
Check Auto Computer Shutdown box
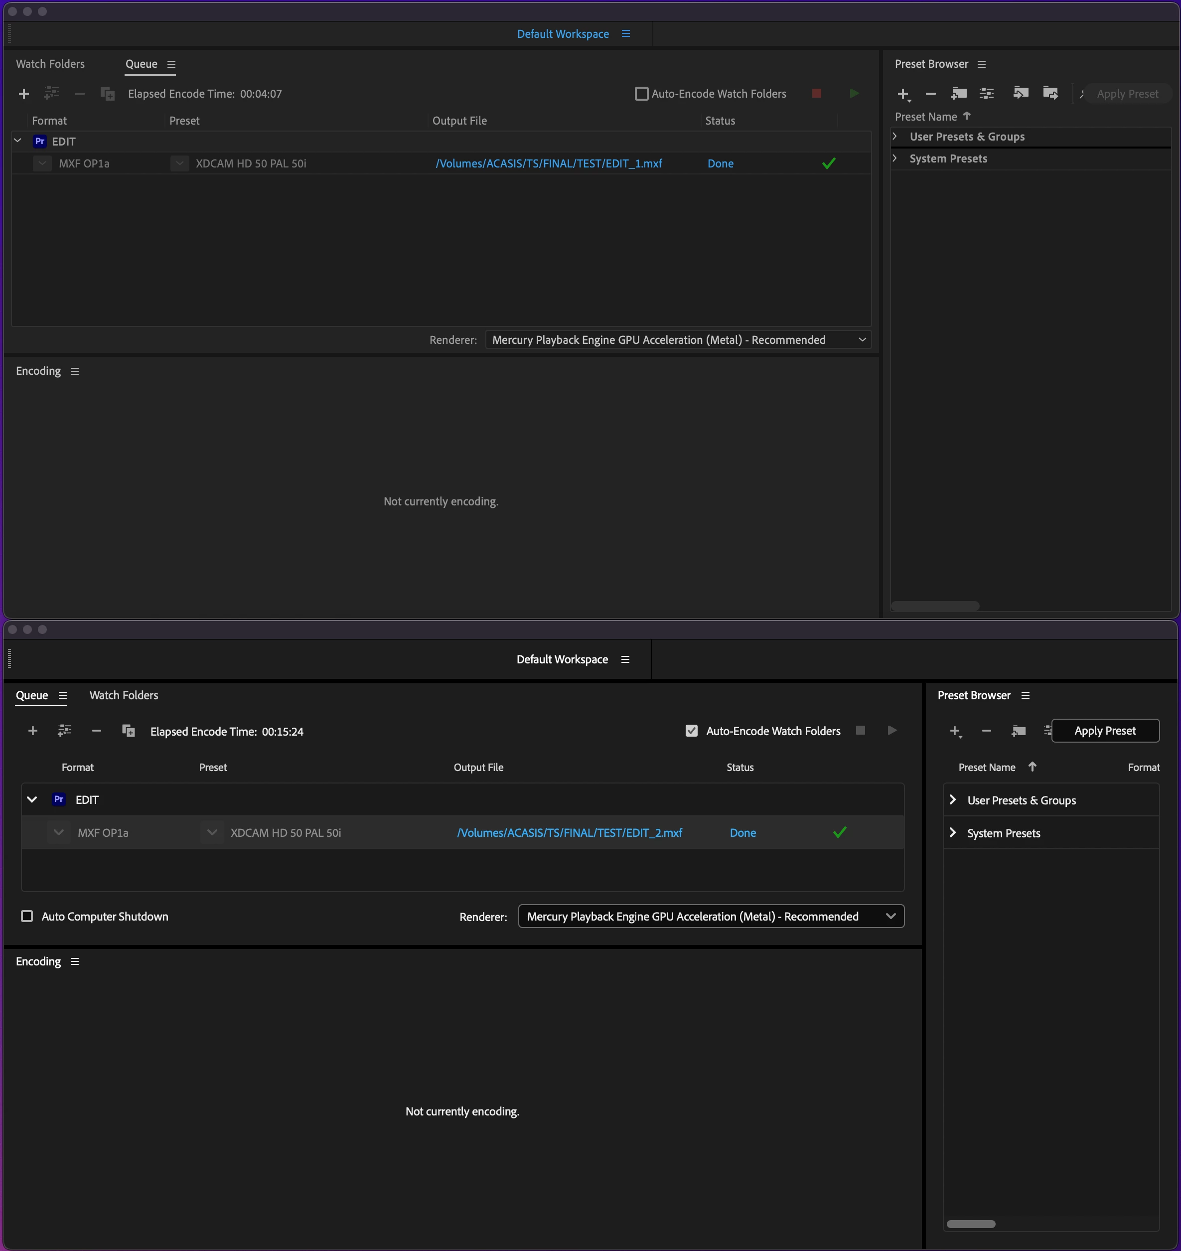(27, 916)
